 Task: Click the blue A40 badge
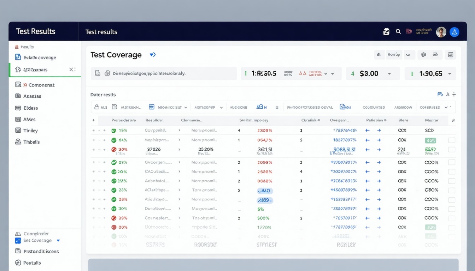pyautogui.click(x=264, y=191)
